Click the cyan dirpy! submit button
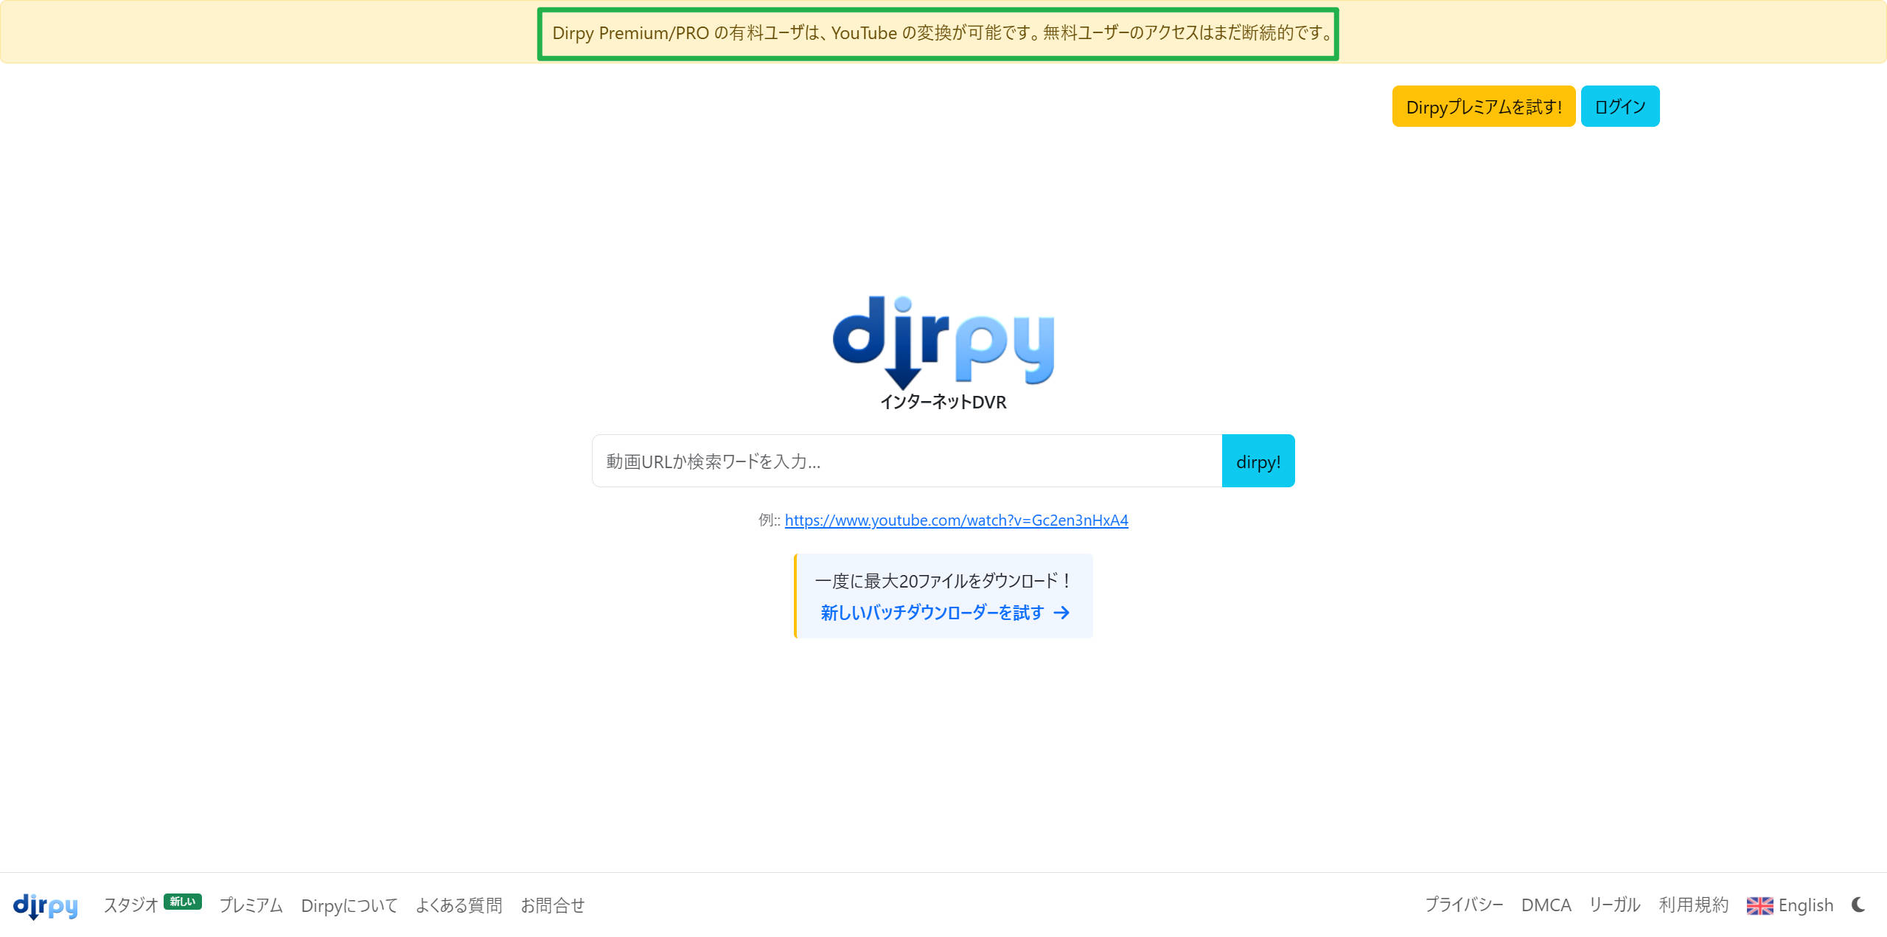 coord(1258,461)
